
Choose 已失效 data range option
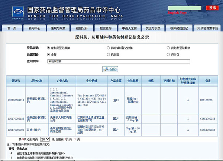tap(168, 55)
